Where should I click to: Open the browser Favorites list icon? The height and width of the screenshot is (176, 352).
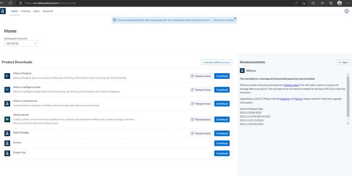[x=323, y=3]
